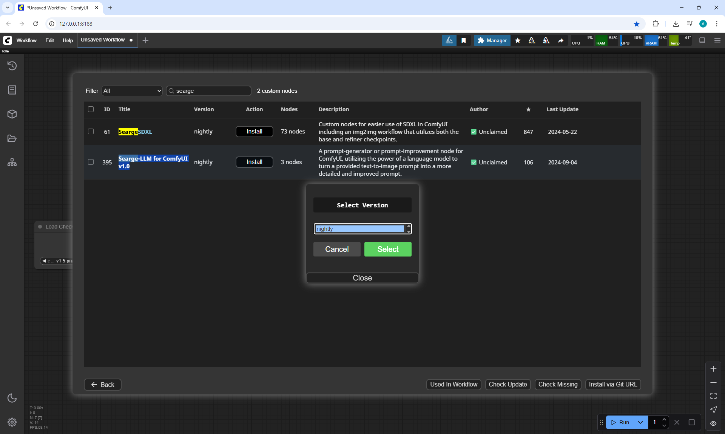
Task: Check the SeargeSDXL row checkbox
Action: pos(91,132)
